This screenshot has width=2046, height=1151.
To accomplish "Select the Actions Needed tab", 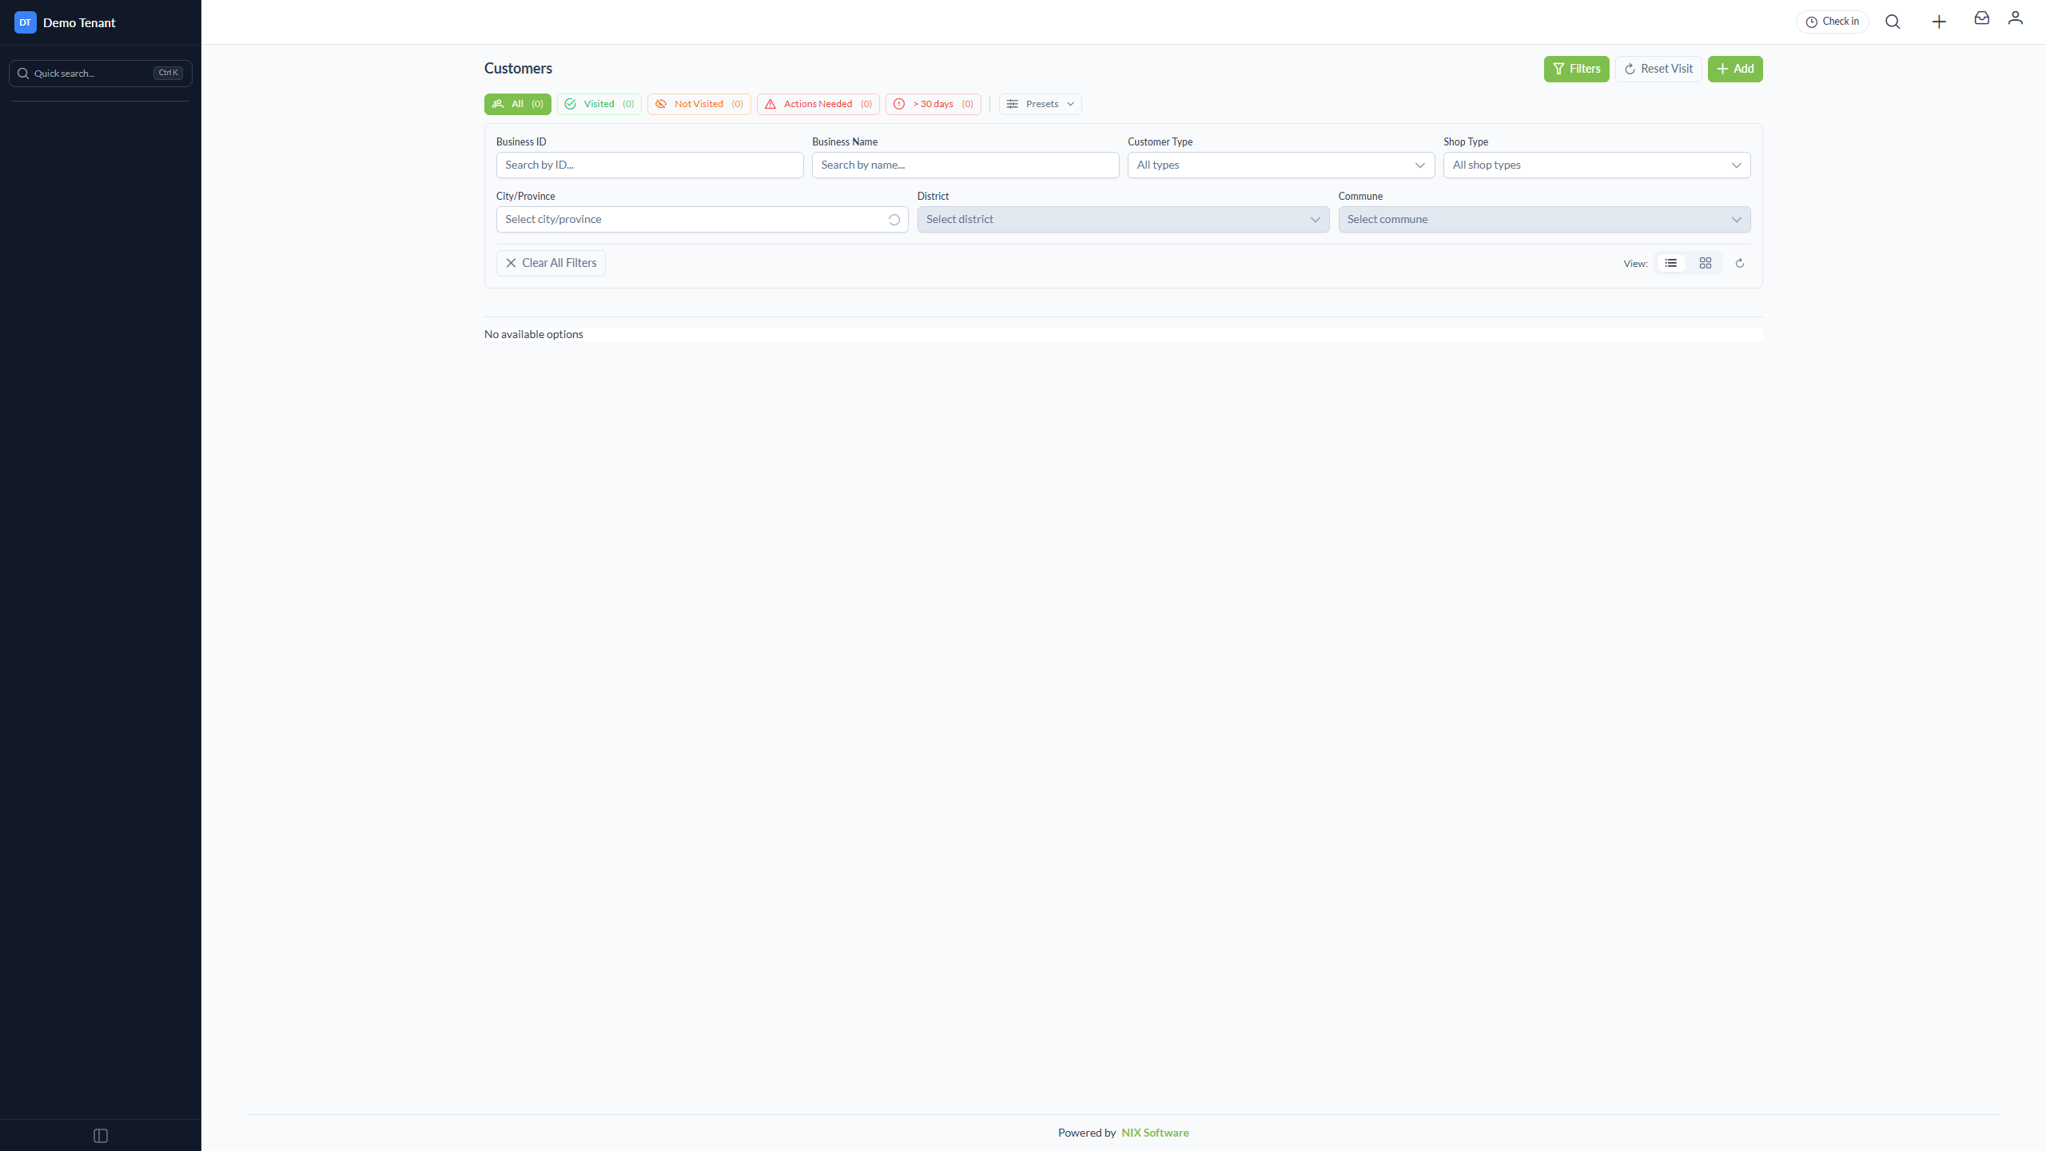I will (818, 104).
